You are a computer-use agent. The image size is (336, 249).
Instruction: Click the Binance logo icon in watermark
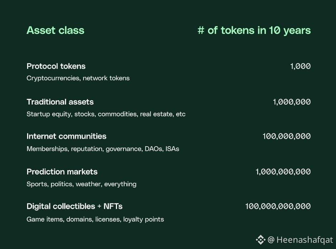[260, 240]
